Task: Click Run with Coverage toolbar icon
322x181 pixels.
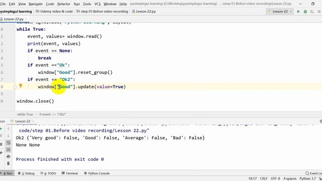Action: [x=312, y=12]
